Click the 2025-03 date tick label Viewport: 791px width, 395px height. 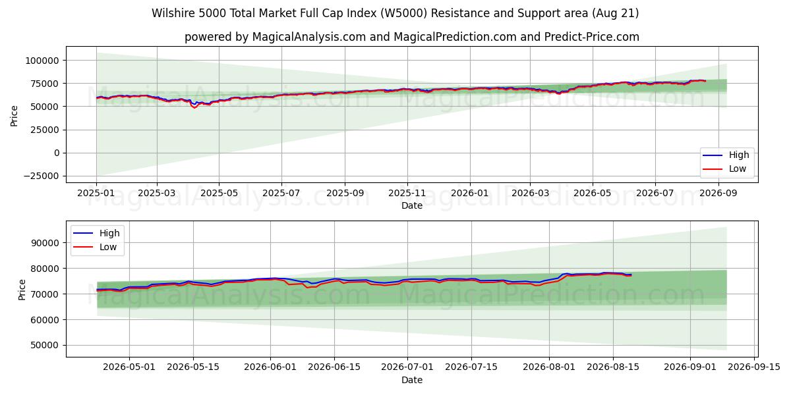point(156,194)
